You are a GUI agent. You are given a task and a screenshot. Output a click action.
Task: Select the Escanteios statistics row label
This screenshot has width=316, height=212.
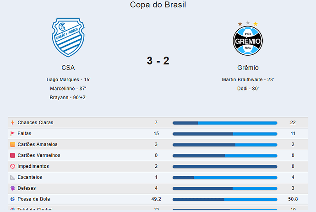pyautogui.click(x=30, y=177)
